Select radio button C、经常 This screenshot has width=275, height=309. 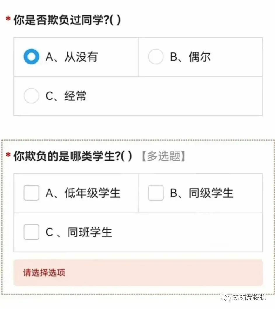point(31,96)
